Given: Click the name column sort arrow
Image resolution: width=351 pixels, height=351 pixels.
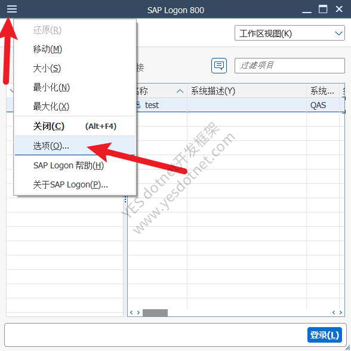Looking at the screenshot, I should [180, 91].
